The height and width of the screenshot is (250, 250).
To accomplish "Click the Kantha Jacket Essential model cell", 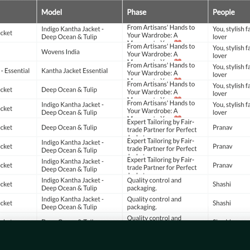I will (75, 71).
